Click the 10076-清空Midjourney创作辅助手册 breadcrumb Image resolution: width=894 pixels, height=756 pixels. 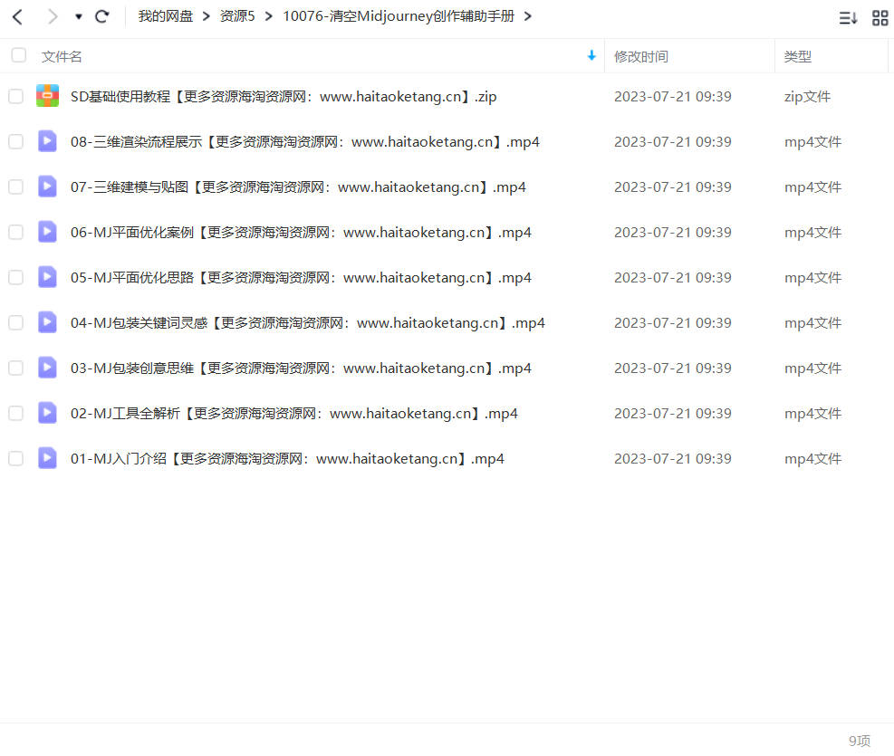coord(399,16)
